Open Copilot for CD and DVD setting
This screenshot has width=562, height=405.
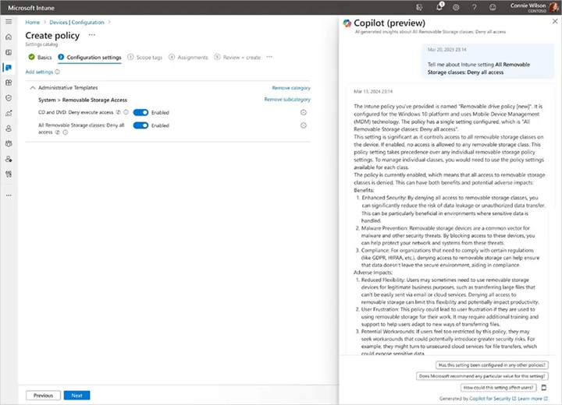119,112
